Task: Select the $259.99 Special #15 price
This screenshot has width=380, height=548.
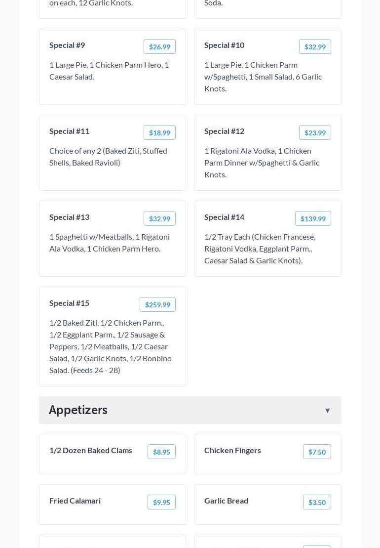Action: [x=157, y=305]
